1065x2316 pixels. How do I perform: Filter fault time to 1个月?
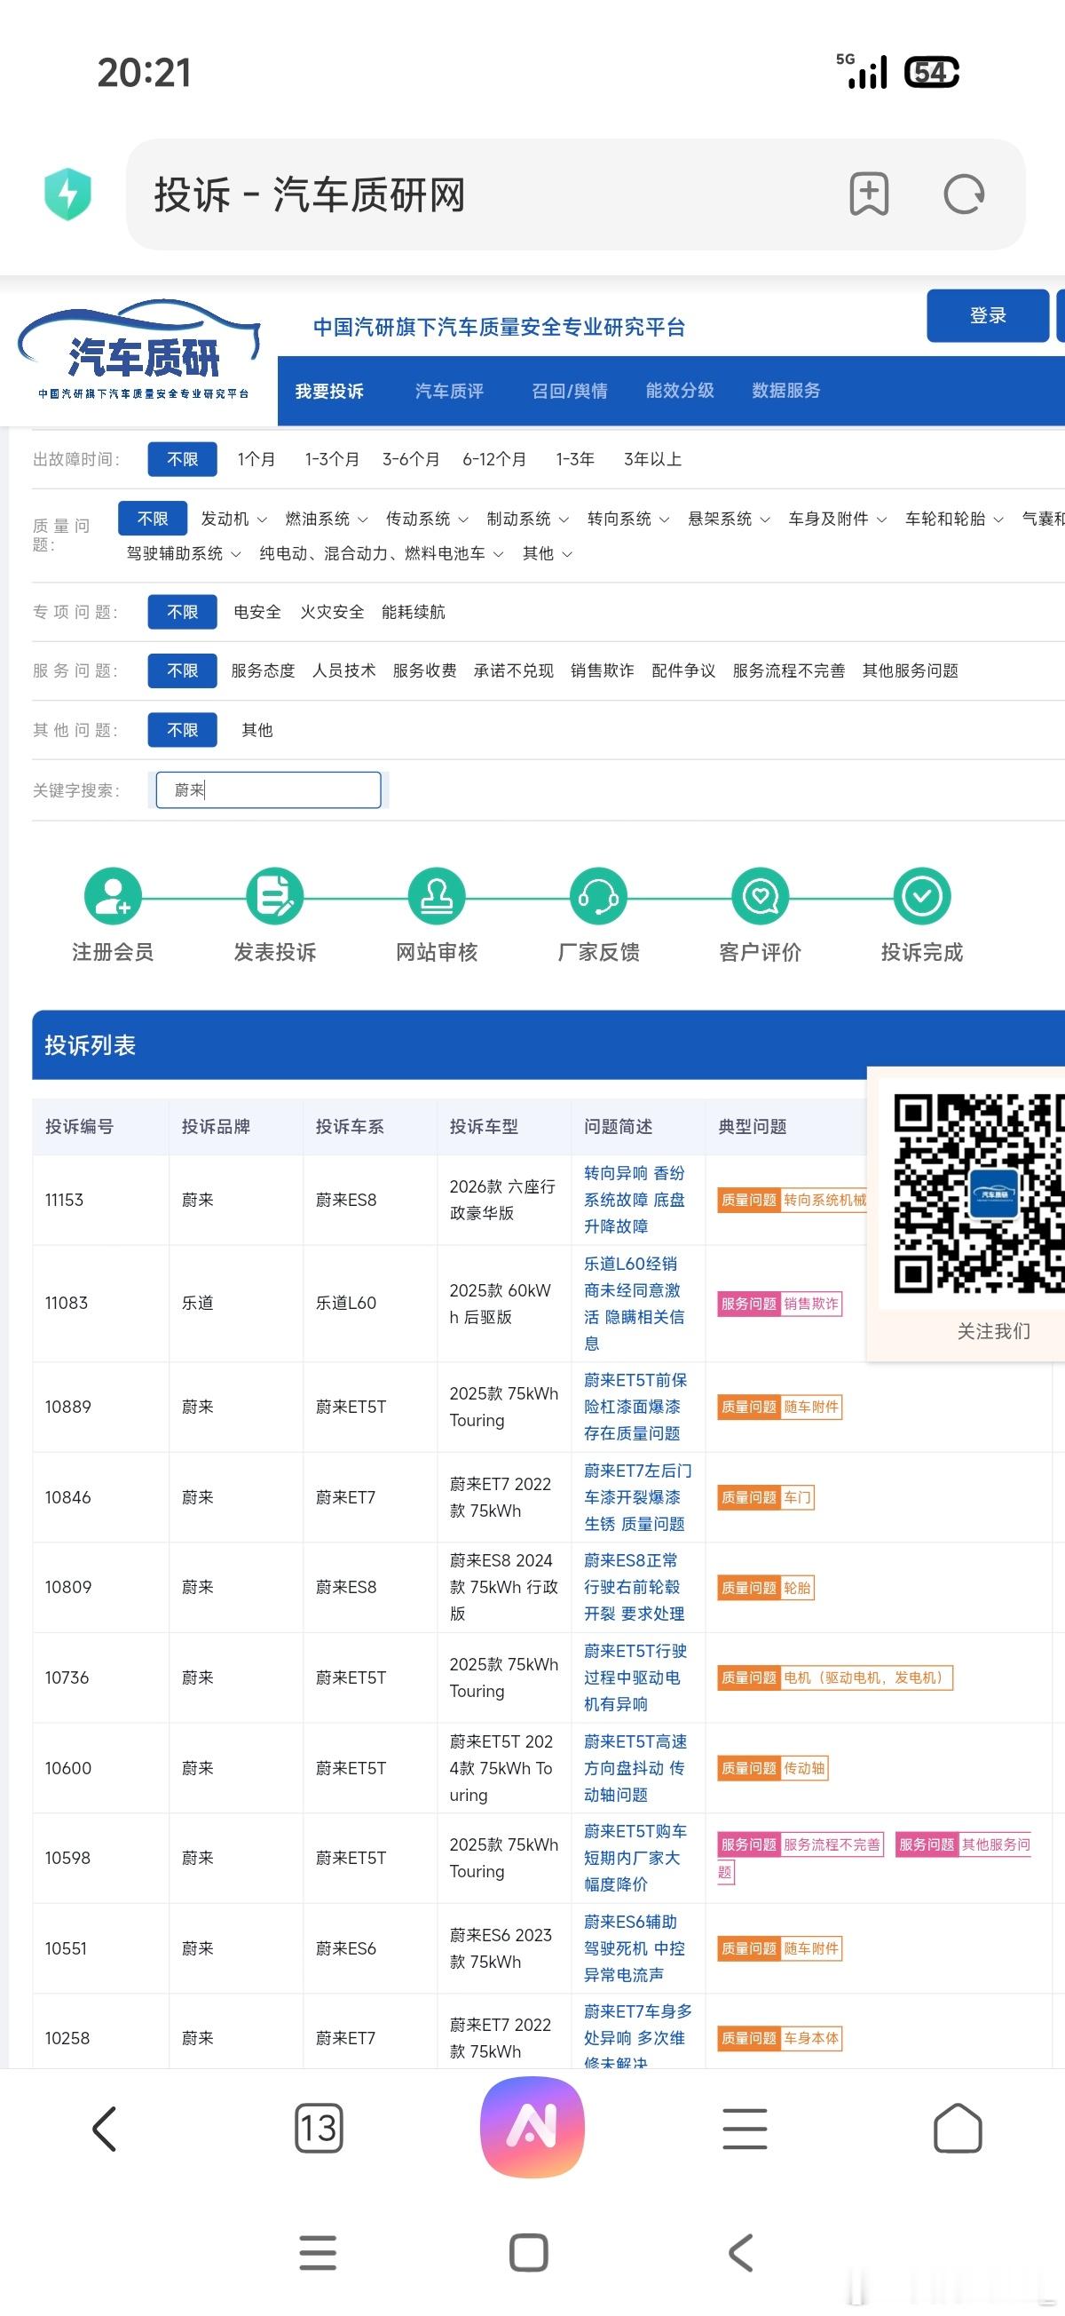pos(256,459)
